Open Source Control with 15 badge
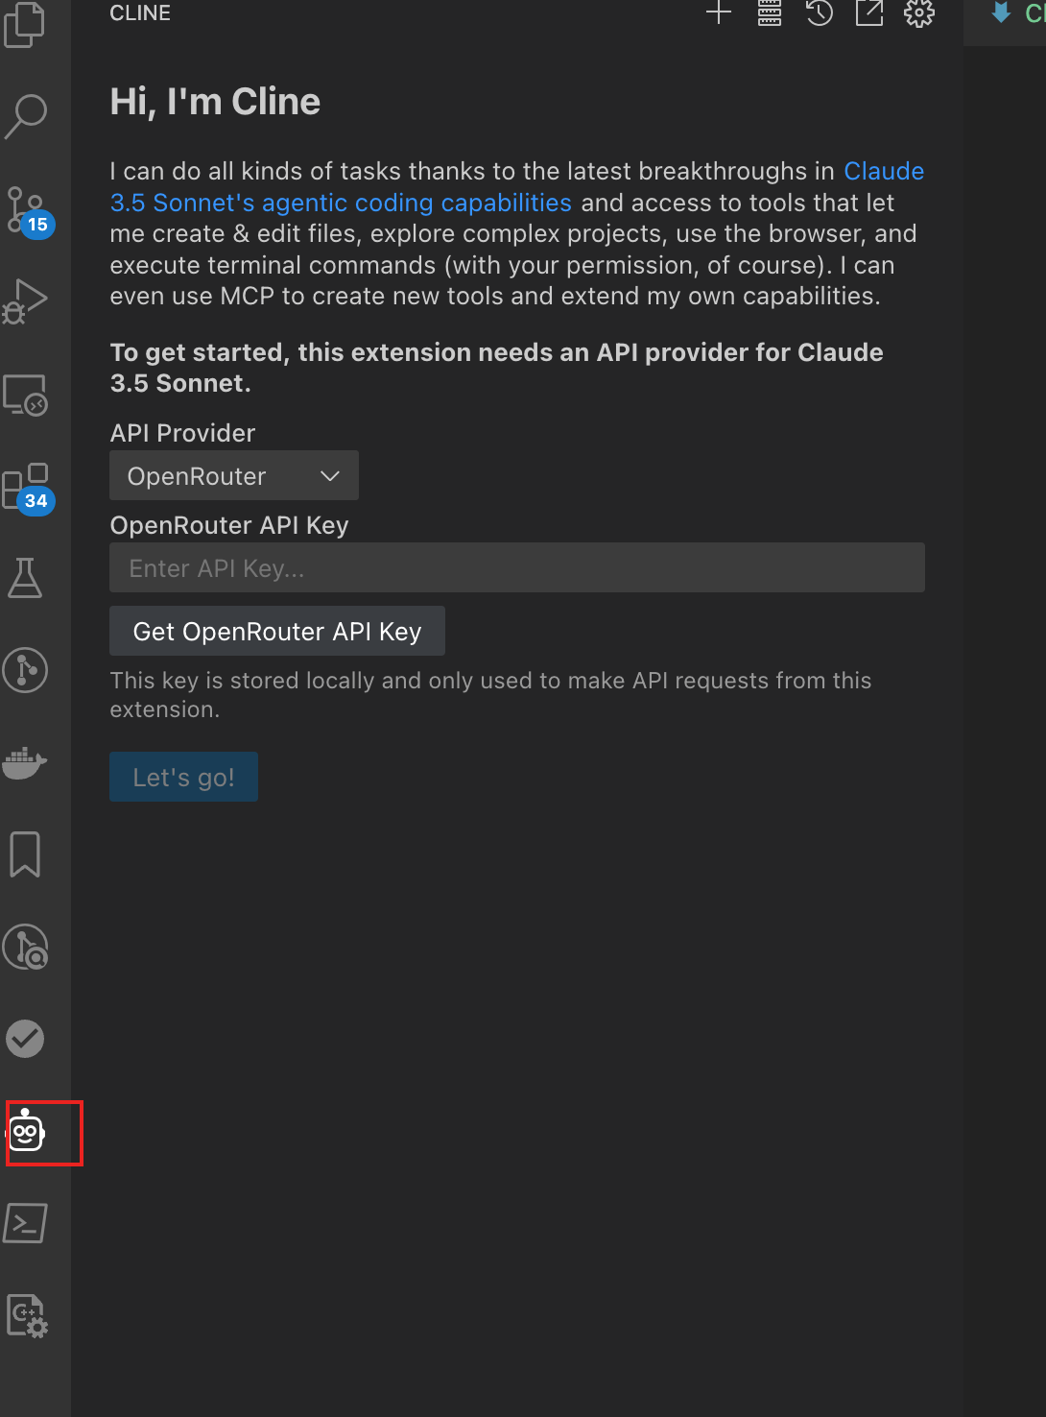This screenshot has height=1417, width=1046. 27,210
